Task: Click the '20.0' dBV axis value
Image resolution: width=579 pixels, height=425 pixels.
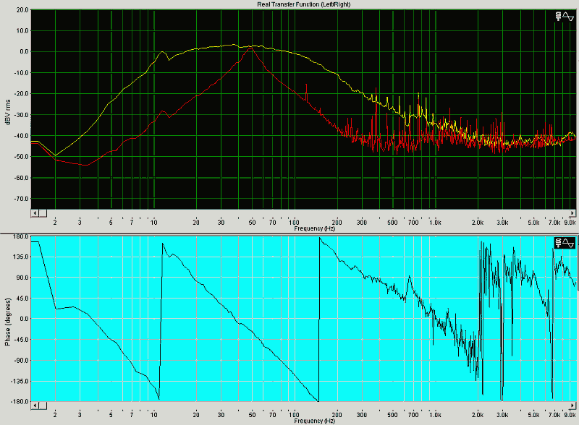Action: pyautogui.click(x=22, y=10)
